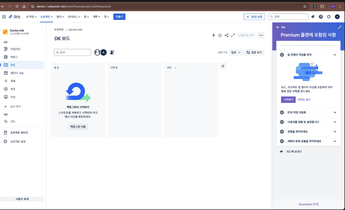Star the DK board

[x=220, y=35]
